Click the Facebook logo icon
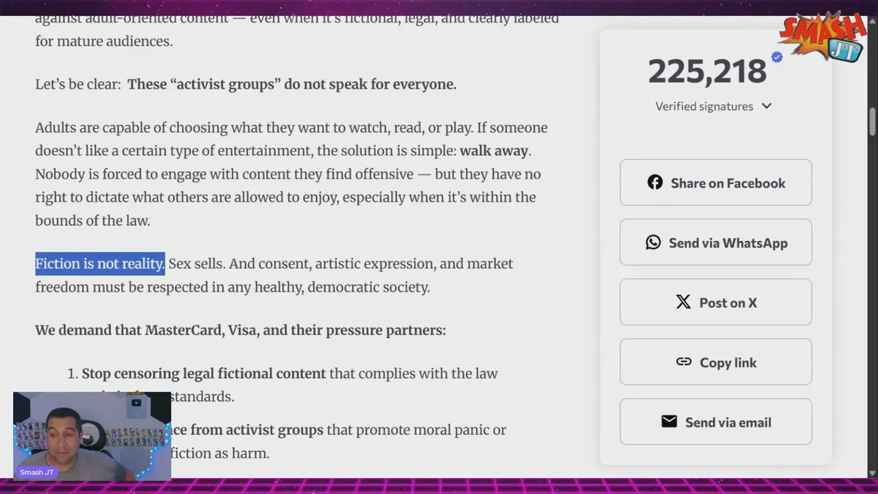Screen dimensions: 878x494 655,183
